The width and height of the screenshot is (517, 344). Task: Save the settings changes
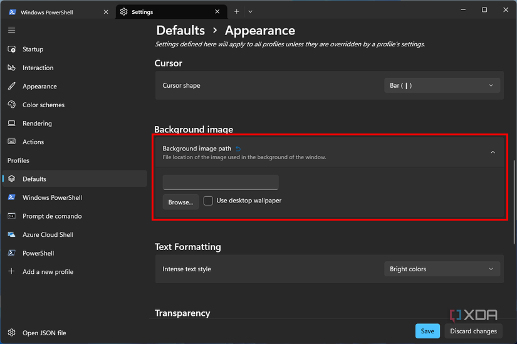click(427, 331)
